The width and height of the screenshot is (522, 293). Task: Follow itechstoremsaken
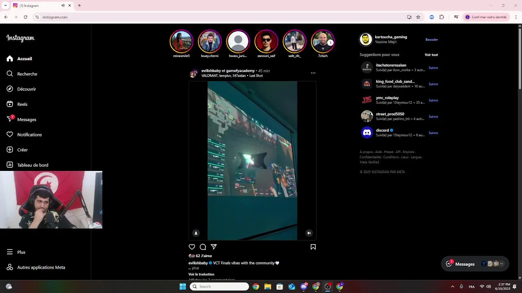(x=433, y=68)
